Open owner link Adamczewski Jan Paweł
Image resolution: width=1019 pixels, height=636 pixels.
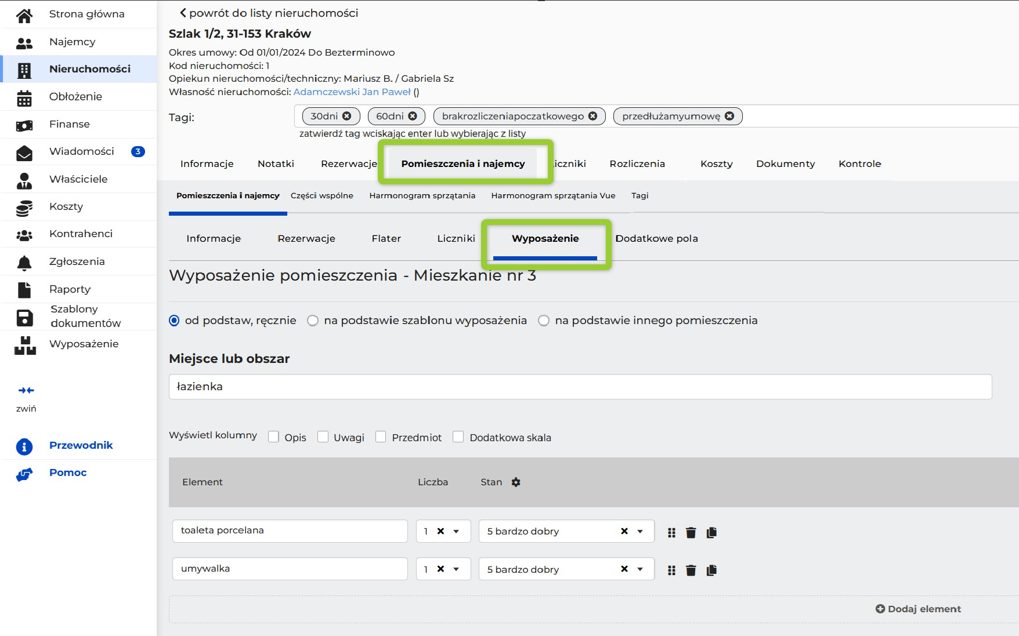pos(352,92)
